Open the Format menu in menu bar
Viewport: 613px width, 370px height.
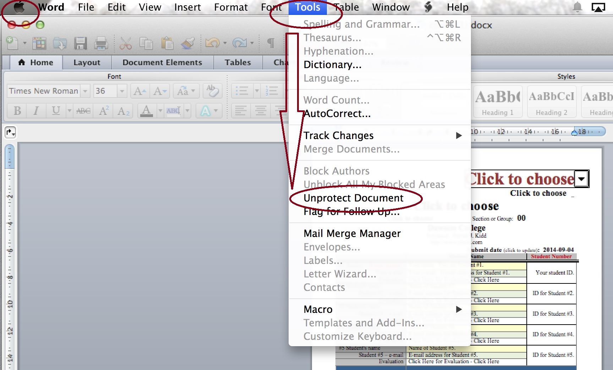coord(231,7)
